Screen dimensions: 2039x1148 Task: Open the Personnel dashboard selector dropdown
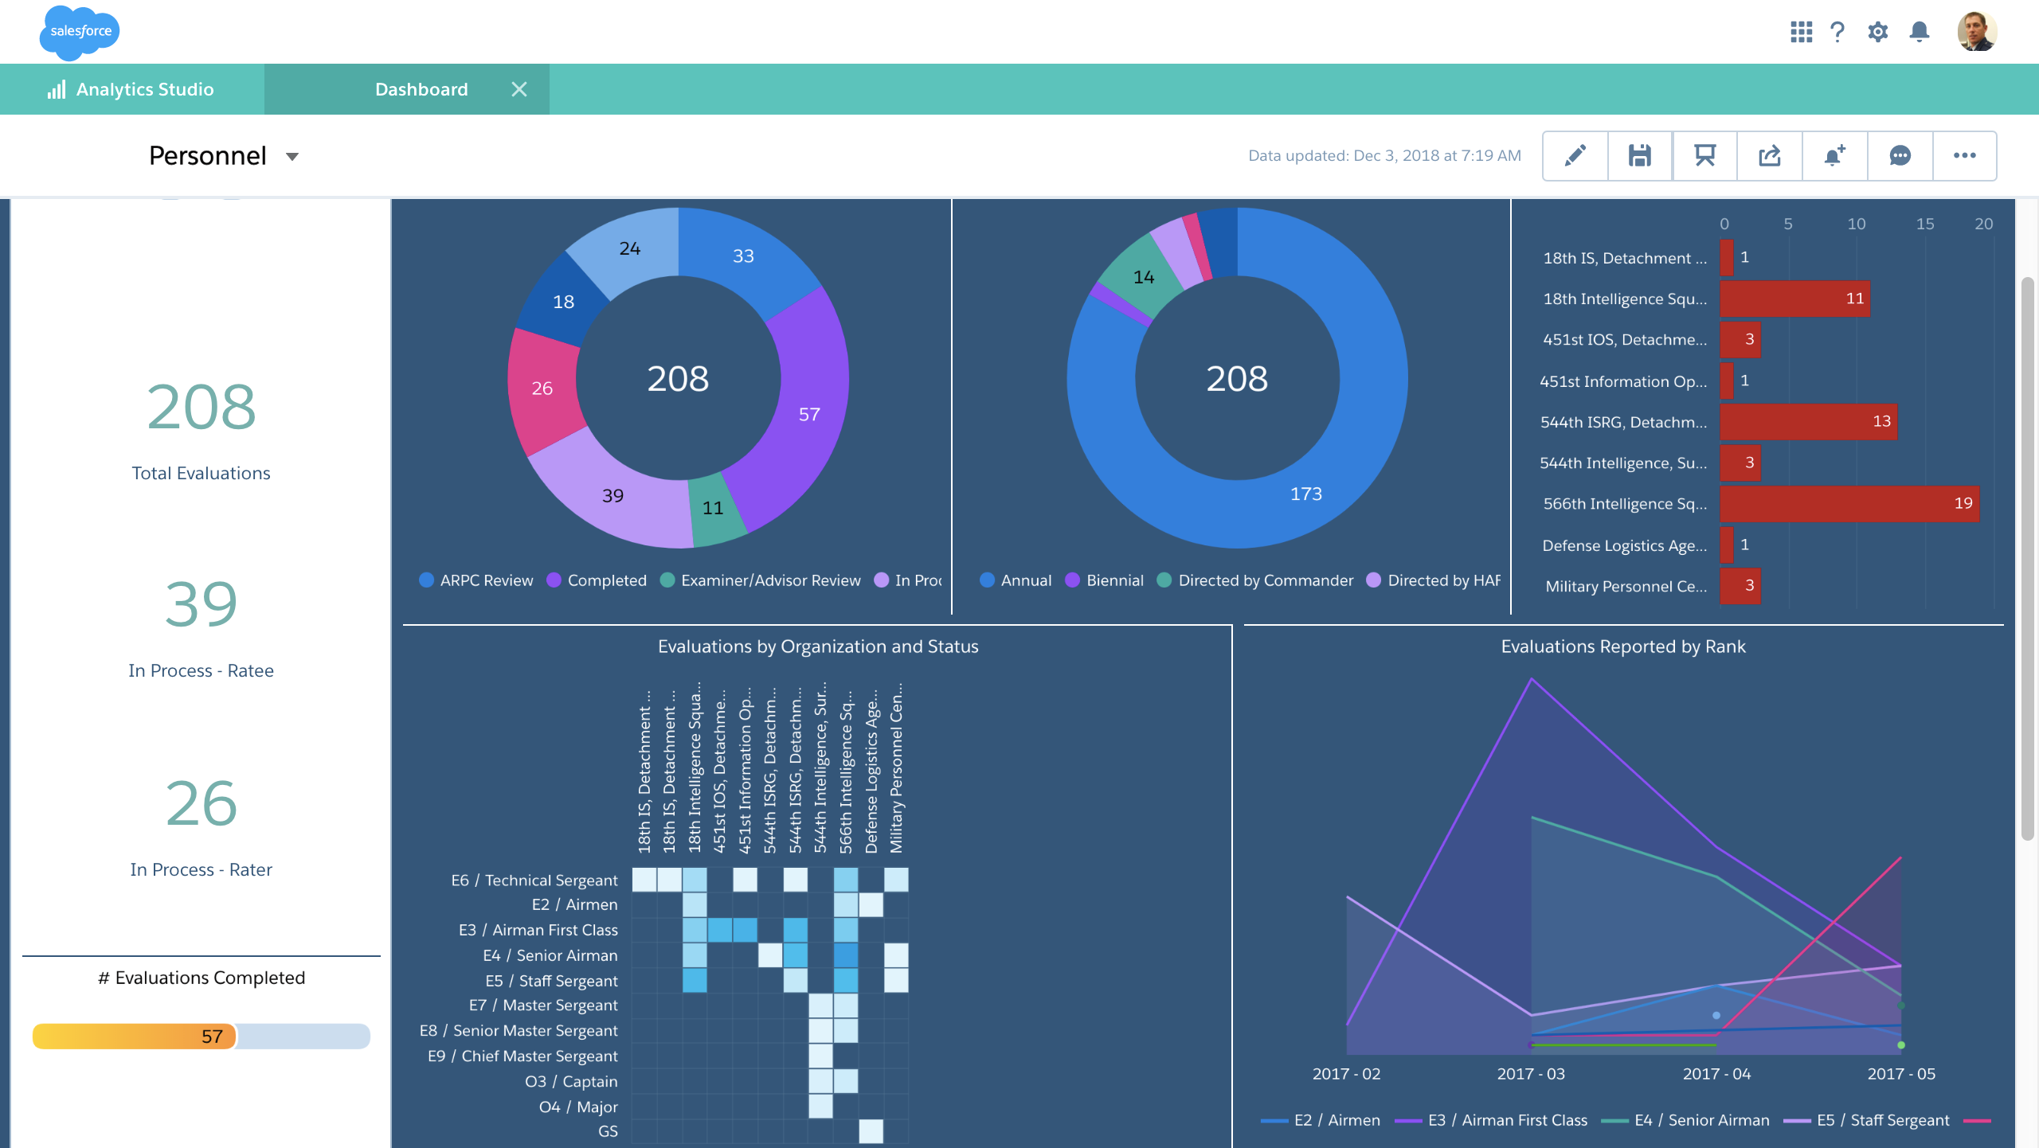tap(292, 156)
